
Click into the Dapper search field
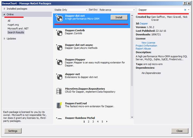(x=160, y=10)
